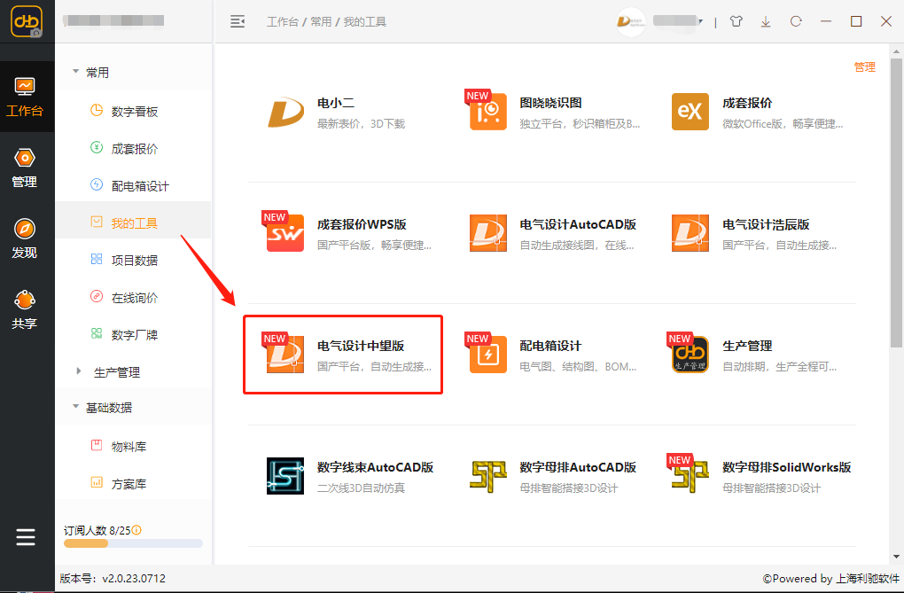Click the scrollbar down arrow
This screenshot has width=904, height=593.
896,557
